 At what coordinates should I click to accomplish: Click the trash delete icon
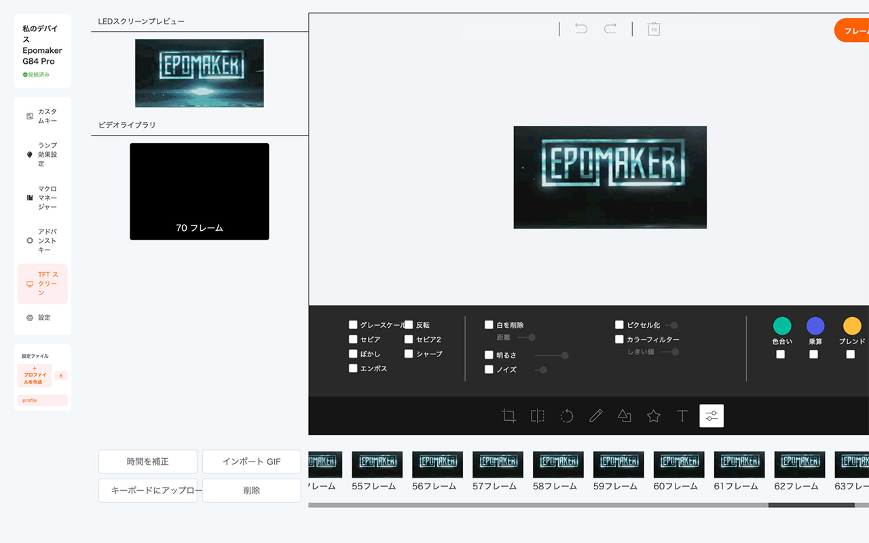654,29
